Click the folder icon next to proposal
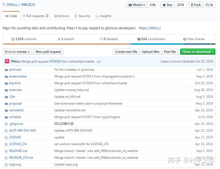This screenshot has height=169, width=220. [x=6, y=103]
